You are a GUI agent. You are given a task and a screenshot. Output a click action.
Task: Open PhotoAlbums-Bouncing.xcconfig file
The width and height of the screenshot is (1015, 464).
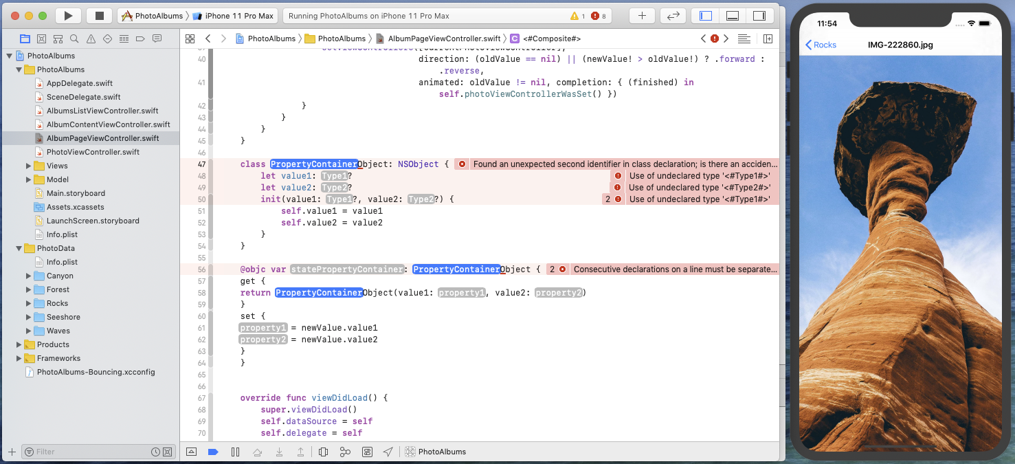tap(96, 372)
